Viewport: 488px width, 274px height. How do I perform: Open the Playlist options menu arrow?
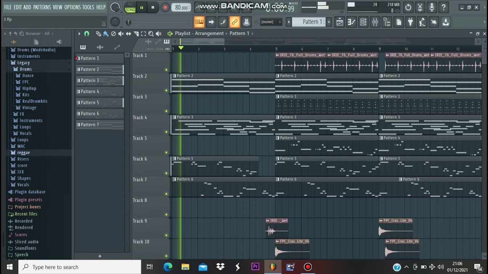pyautogui.click(x=79, y=33)
